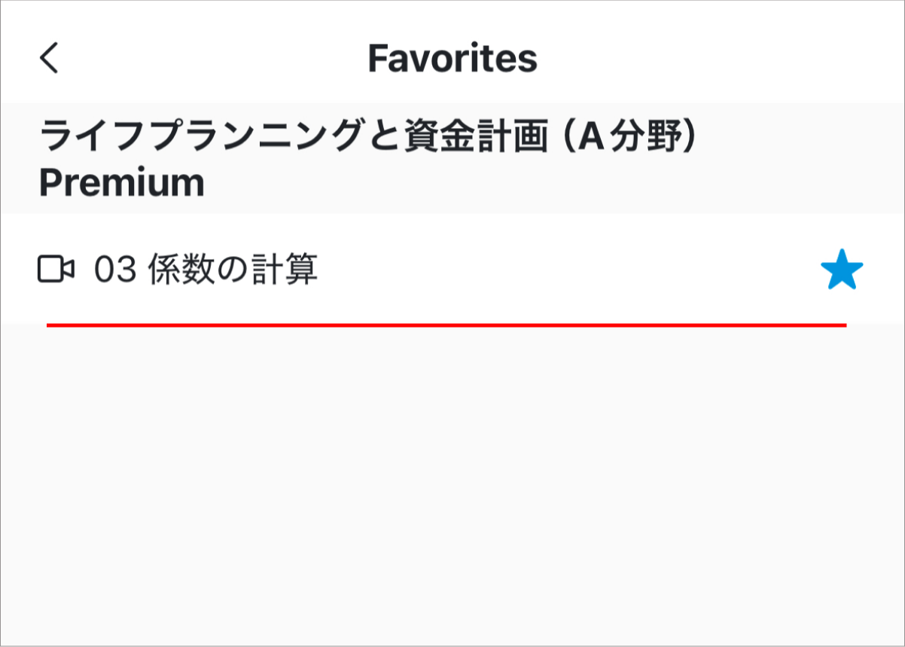Tap the Favorites page title
Image resolution: width=905 pixels, height=647 pixels.
pyautogui.click(x=452, y=59)
